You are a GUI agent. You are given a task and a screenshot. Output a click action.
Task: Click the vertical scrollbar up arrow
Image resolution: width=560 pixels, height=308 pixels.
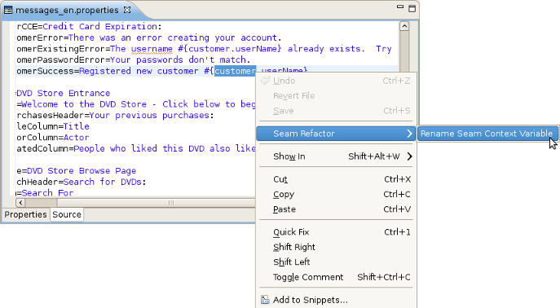coord(404,26)
